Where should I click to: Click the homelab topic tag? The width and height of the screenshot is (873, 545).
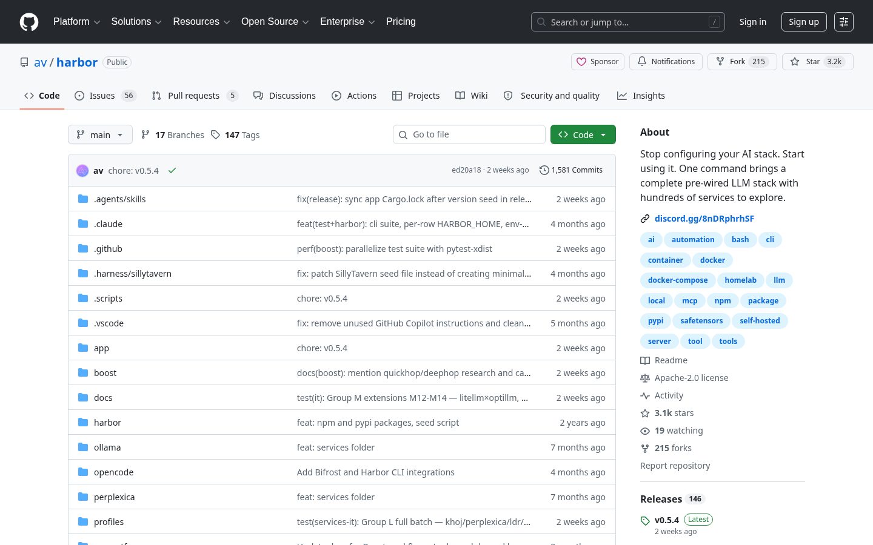(x=740, y=280)
